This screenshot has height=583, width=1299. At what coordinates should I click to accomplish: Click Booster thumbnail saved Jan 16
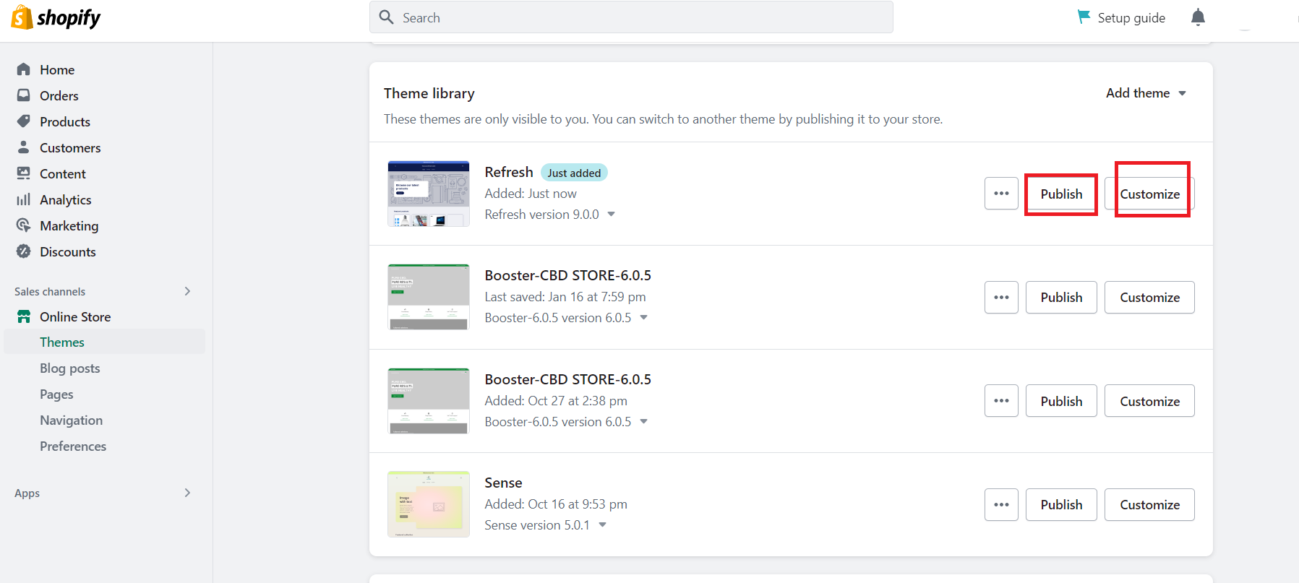429,297
